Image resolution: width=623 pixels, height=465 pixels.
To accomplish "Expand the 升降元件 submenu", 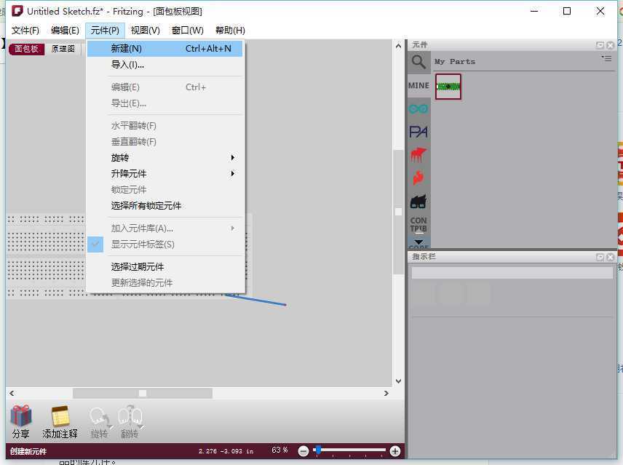I will click(x=164, y=173).
